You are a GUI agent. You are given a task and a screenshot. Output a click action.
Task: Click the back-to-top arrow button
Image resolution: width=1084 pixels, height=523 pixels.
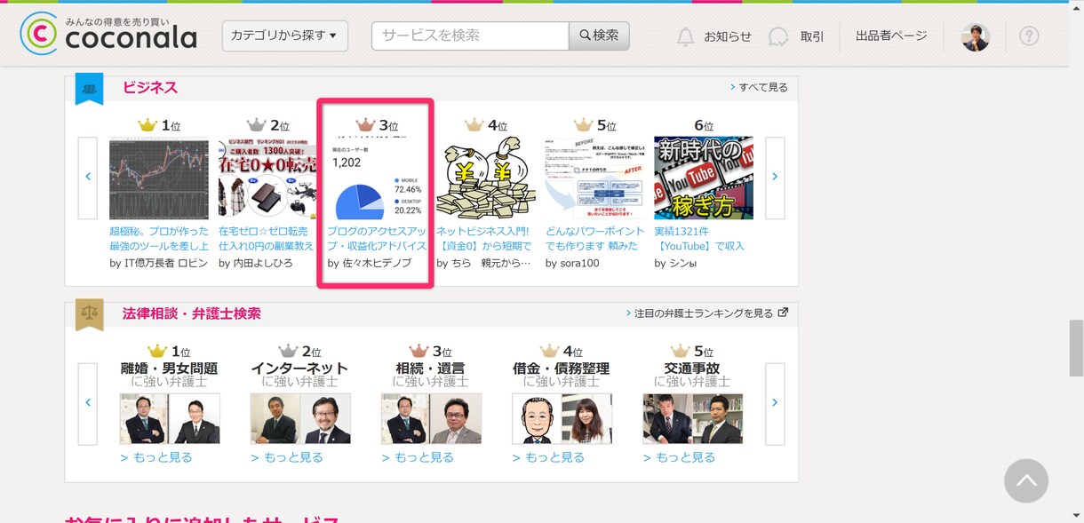pos(1026,480)
